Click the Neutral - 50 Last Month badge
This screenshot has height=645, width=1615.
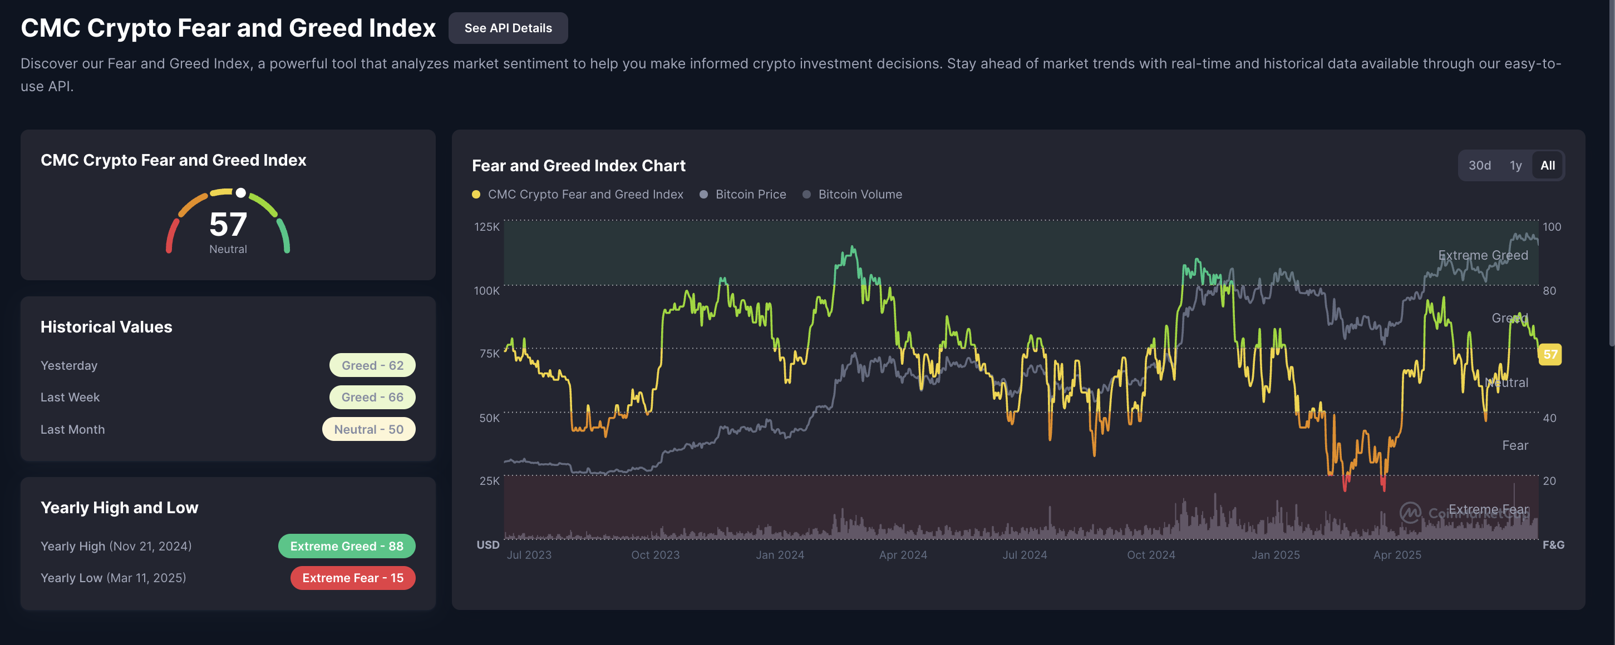tap(368, 430)
